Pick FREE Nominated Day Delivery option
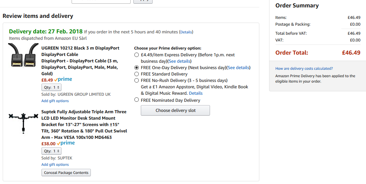This screenshot has height=184, width=366. click(x=136, y=100)
